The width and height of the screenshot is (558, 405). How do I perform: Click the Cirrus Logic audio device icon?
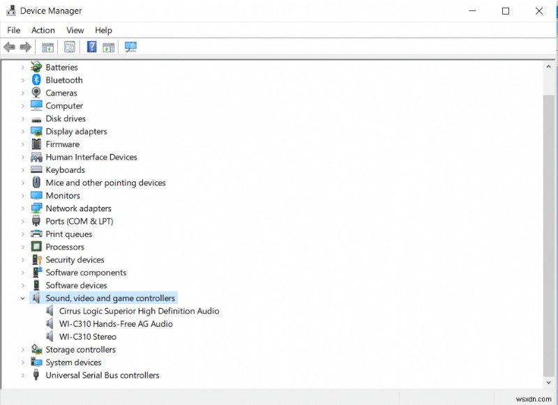(x=49, y=311)
